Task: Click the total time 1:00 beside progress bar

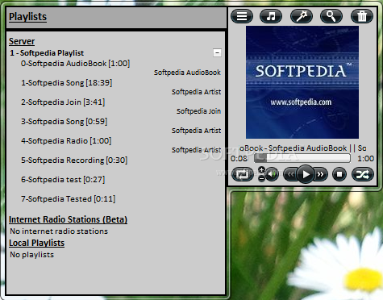Action: [x=365, y=158]
